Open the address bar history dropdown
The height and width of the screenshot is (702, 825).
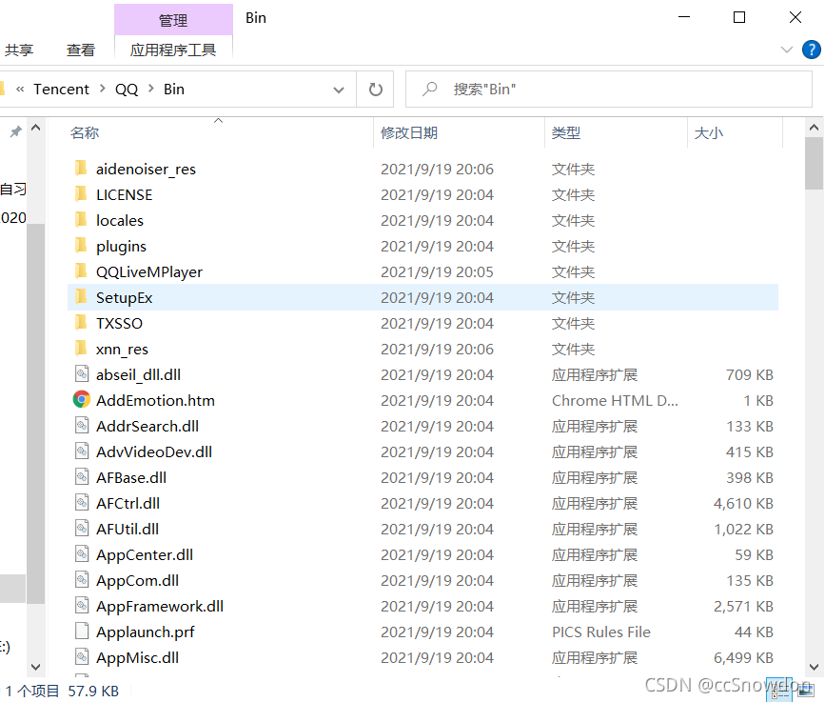click(339, 90)
